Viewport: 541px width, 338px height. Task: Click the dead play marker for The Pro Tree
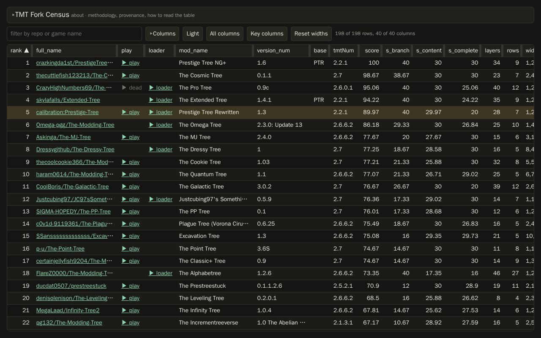click(x=132, y=87)
